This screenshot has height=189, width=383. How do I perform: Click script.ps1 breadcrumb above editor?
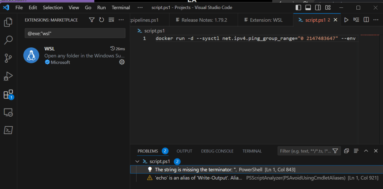[152, 31]
